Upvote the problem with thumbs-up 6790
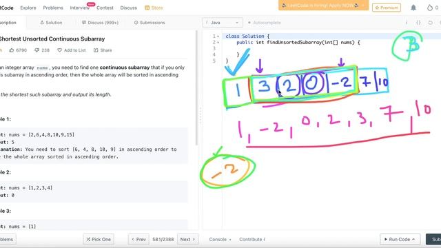Viewport: 441px width, 248px height. [x=18, y=50]
